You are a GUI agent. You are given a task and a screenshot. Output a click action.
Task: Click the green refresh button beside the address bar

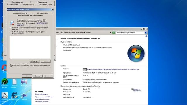(x=114, y=33)
